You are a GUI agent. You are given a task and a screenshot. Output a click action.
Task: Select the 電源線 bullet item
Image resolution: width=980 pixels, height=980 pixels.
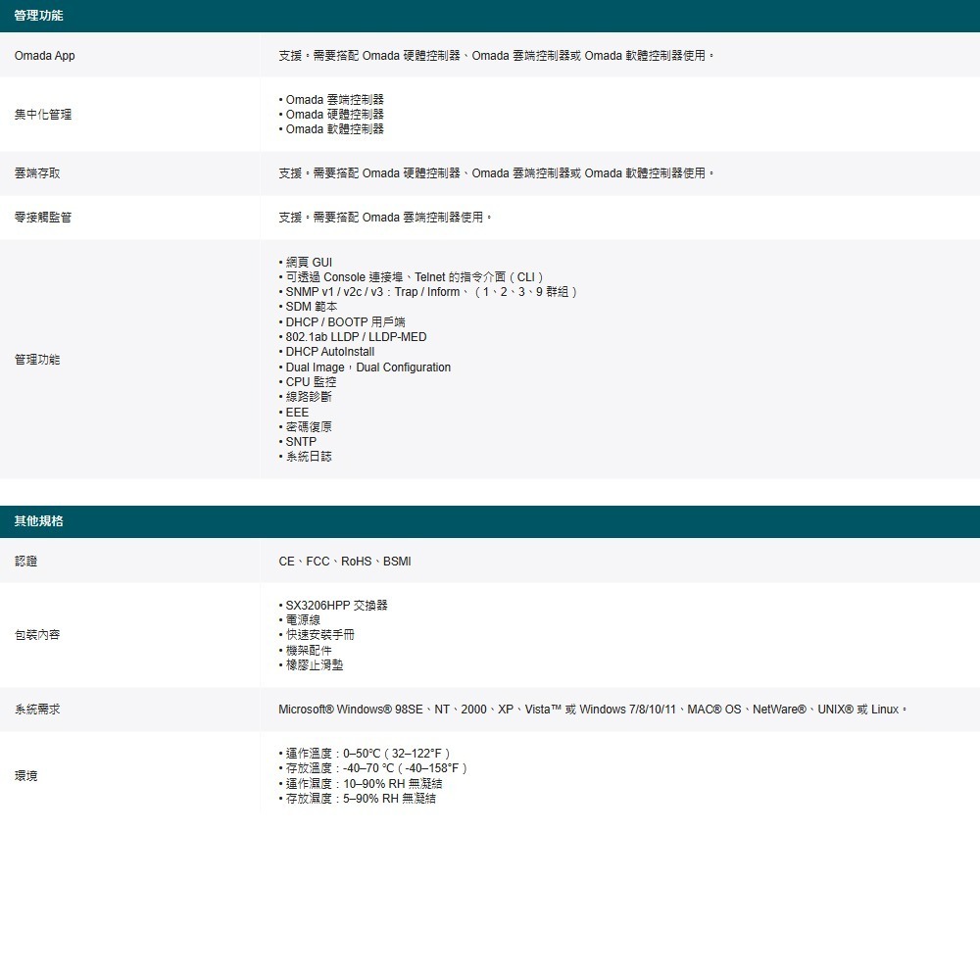[x=299, y=620]
